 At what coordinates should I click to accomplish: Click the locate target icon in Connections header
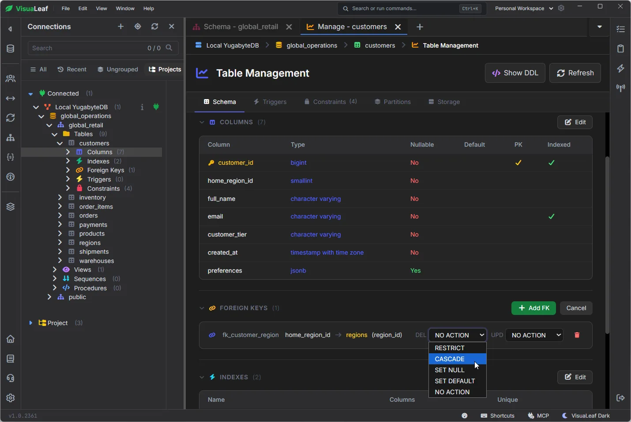138,26
